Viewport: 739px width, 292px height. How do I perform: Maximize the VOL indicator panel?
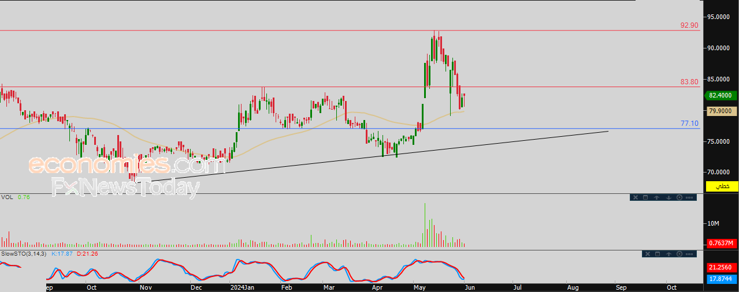(645, 197)
